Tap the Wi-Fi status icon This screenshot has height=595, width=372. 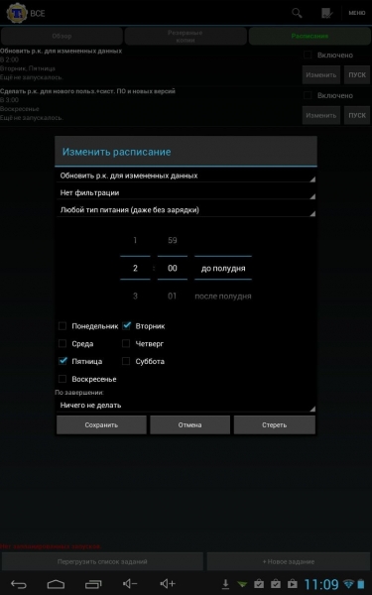coord(348,584)
